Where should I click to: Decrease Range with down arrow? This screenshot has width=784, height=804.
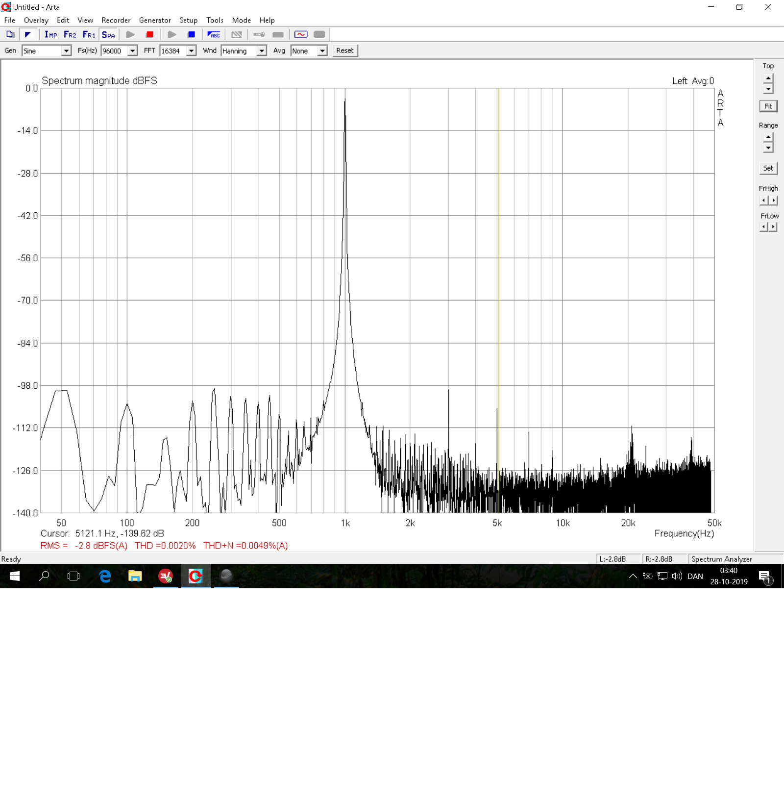click(768, 148)
